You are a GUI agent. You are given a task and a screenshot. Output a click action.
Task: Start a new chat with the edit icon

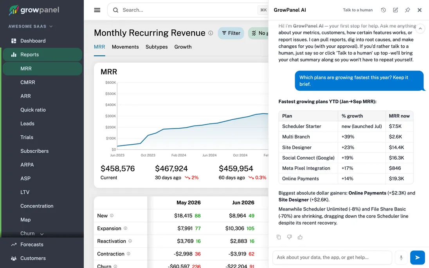pos(395,10)
